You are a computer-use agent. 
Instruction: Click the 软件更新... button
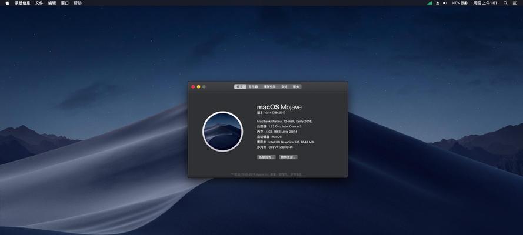click(x=288, y=157)
